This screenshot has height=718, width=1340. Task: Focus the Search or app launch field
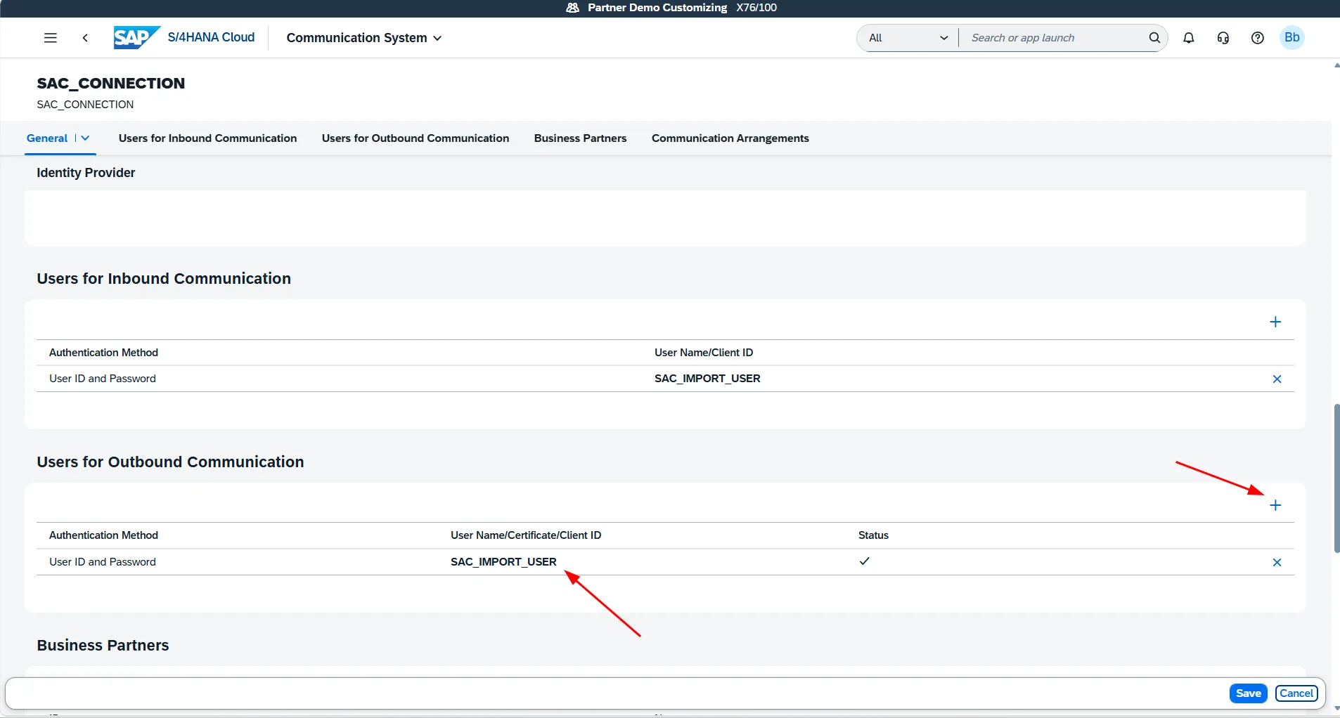coord(1055,38)
